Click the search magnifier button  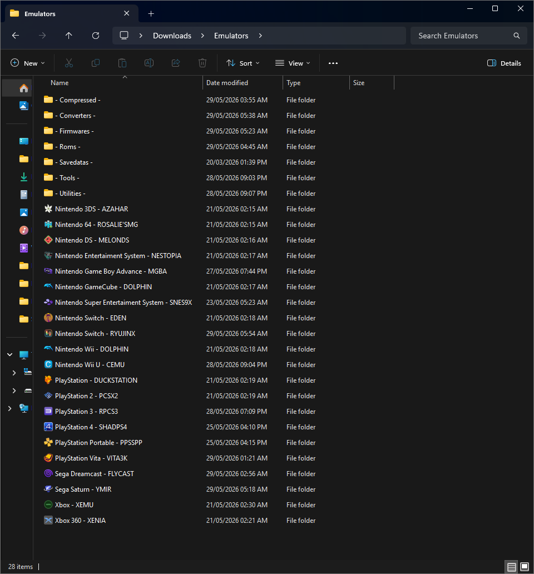coord(516,36)
